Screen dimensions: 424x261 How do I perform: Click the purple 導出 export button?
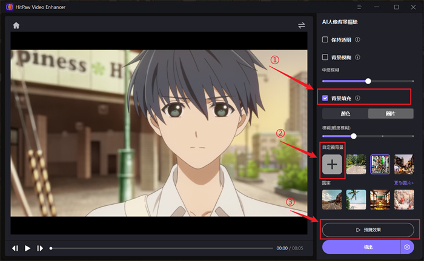360,246
